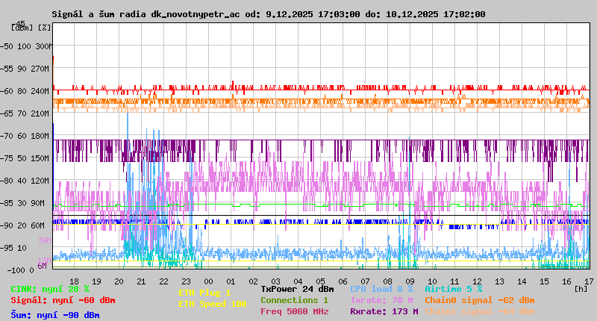Click the ETH Speed 100 legend entry
The image size is (597, 321).
[x=212, y=304]
